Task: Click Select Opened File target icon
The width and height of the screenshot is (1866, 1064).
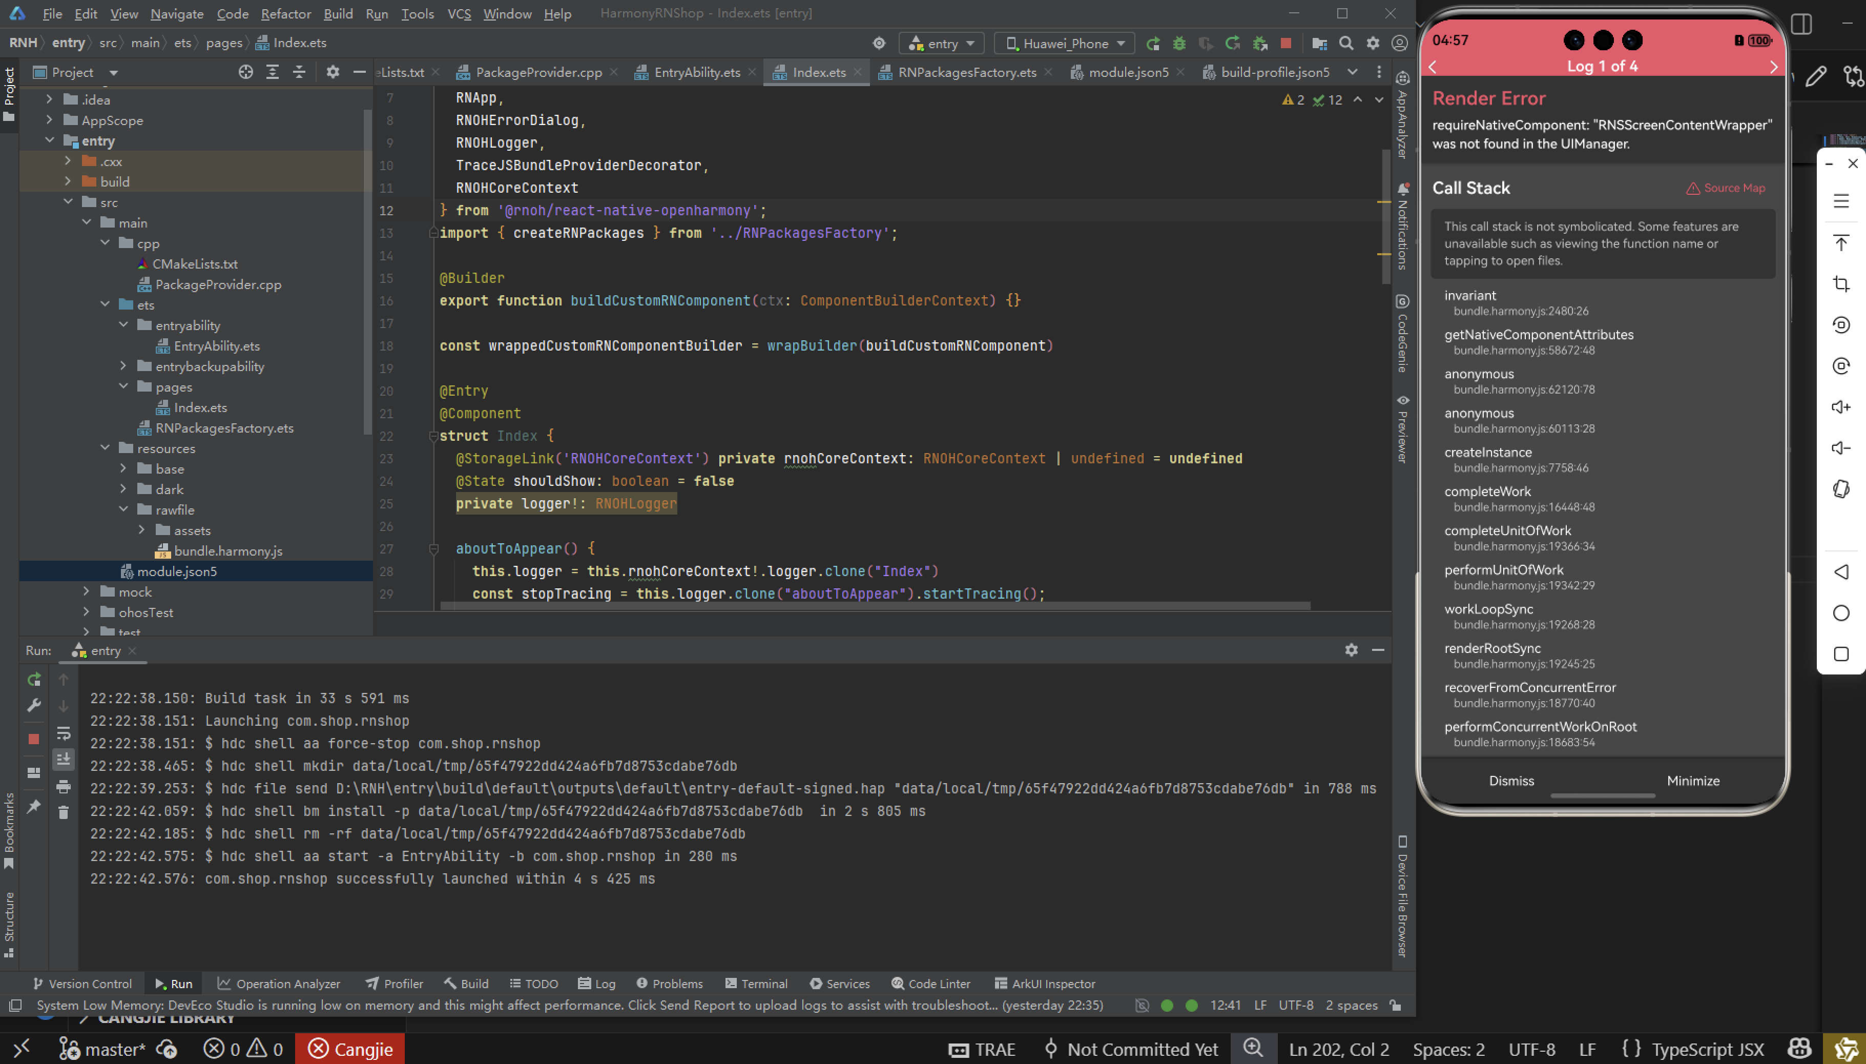Action: click(246, 72)
